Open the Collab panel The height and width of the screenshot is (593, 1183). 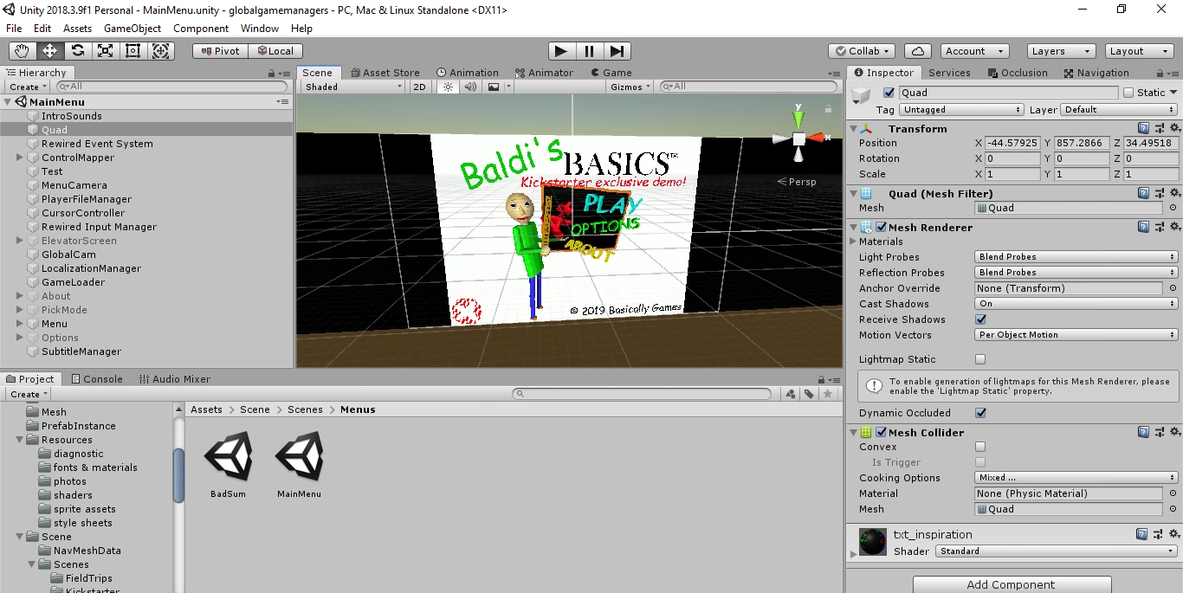pyautogui.click(x=862, y=50)
